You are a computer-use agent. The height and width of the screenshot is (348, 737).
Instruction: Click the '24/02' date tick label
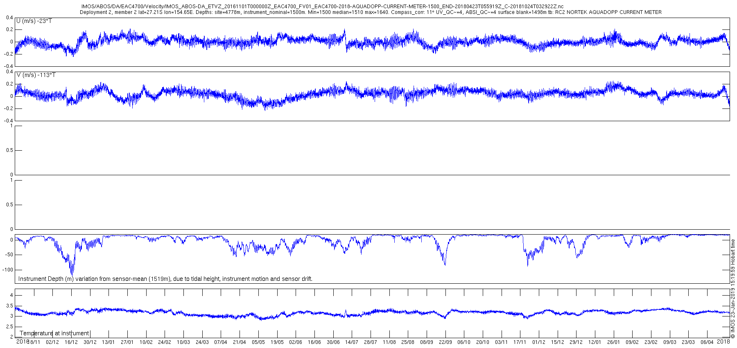(165, 342)
